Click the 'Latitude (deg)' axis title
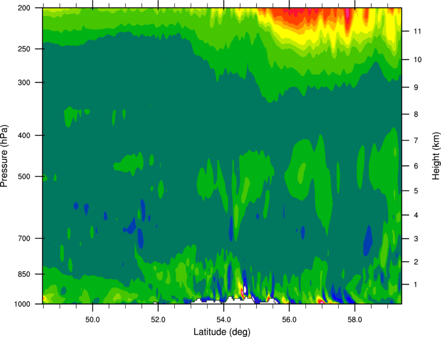441x337 pixels. (x=222, y=332)
